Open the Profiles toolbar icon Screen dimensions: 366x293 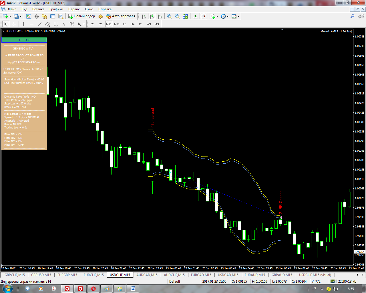pyautogui.click(x=16, y=16)
